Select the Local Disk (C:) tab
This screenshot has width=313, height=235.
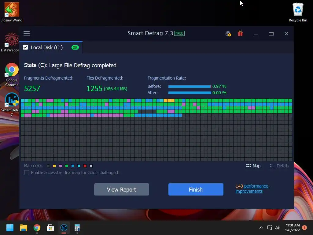pos(51,47)
